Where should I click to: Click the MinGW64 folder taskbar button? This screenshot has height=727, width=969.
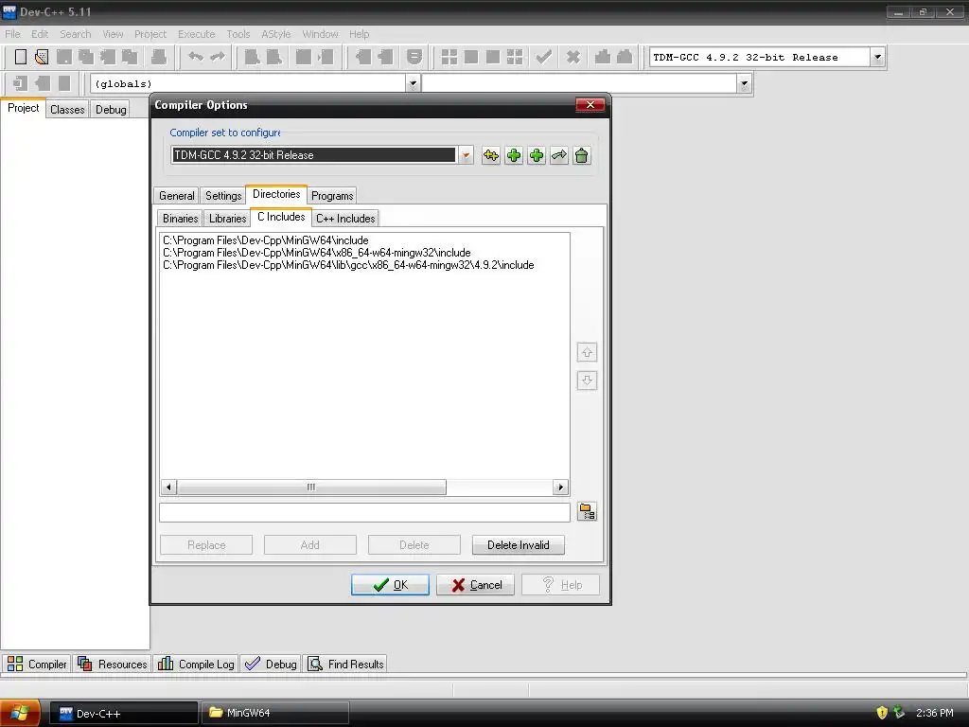(x=275, y=713)
